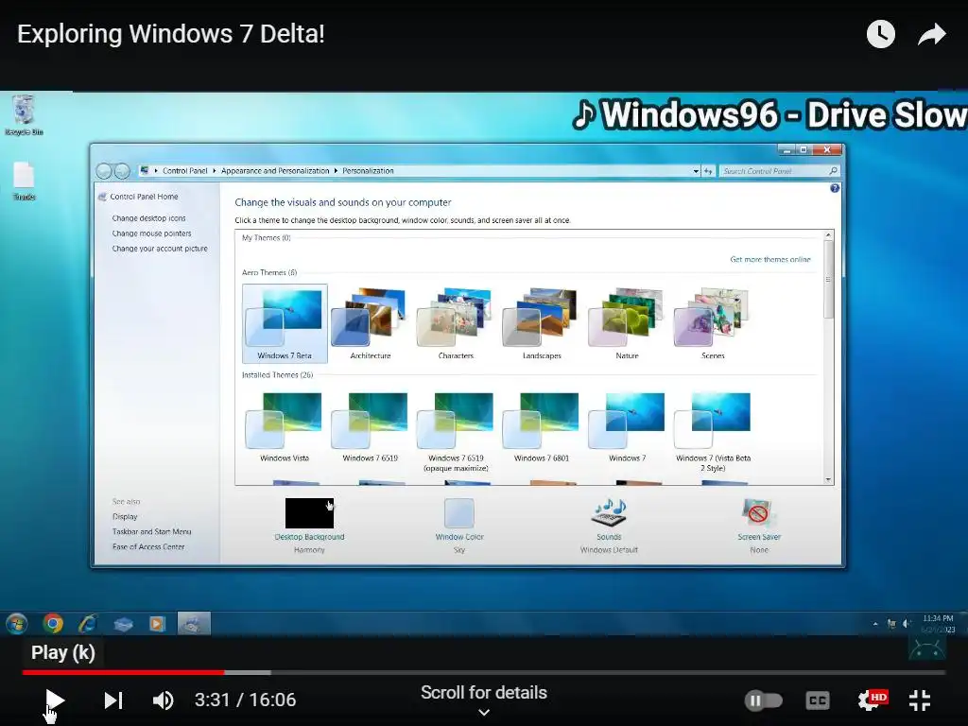Click the Personalization taskbar window button

194,624
